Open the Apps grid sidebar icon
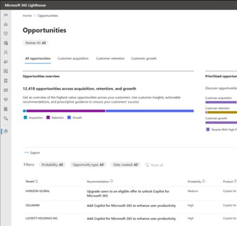This screenshot has height=226, width=237. tap(6, 71)
